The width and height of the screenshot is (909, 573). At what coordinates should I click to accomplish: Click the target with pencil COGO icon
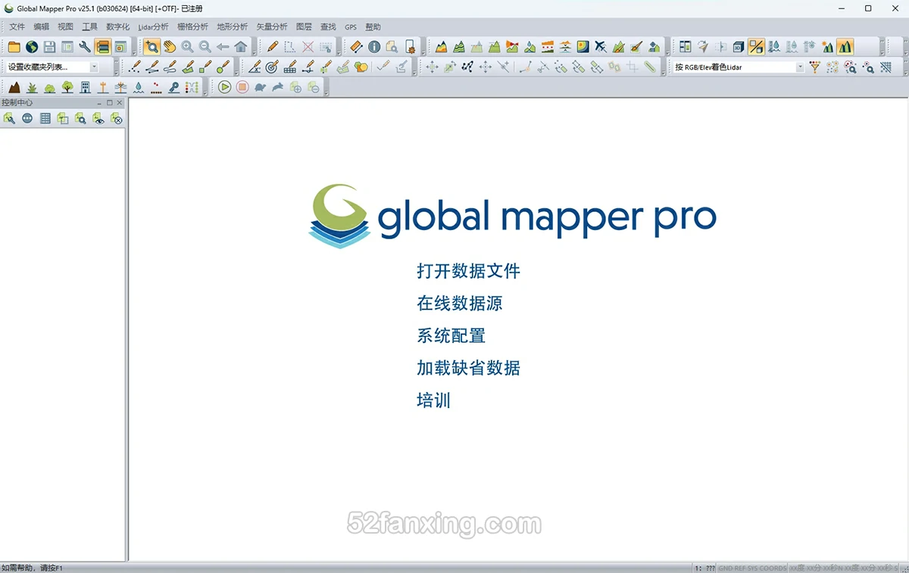pos(272,67)
